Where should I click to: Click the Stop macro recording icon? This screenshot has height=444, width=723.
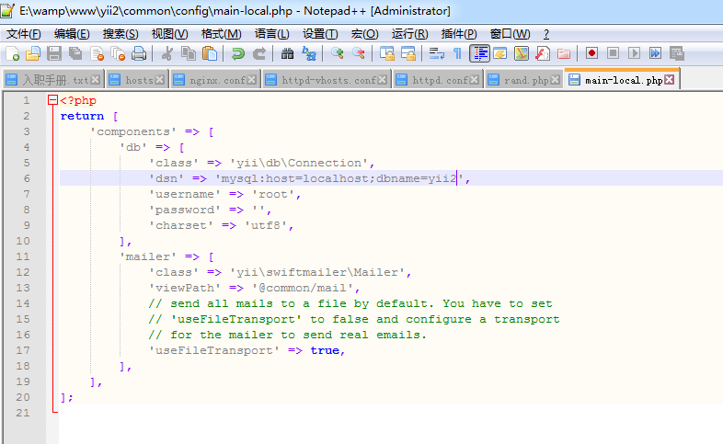coord(613,53)
